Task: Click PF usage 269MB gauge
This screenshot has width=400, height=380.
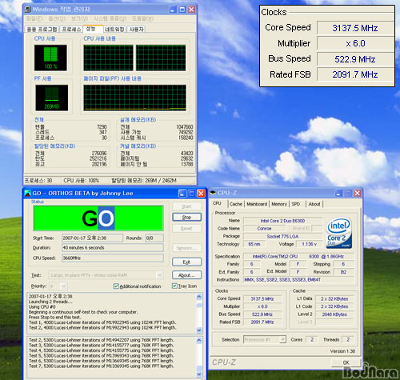Action: 51,98
